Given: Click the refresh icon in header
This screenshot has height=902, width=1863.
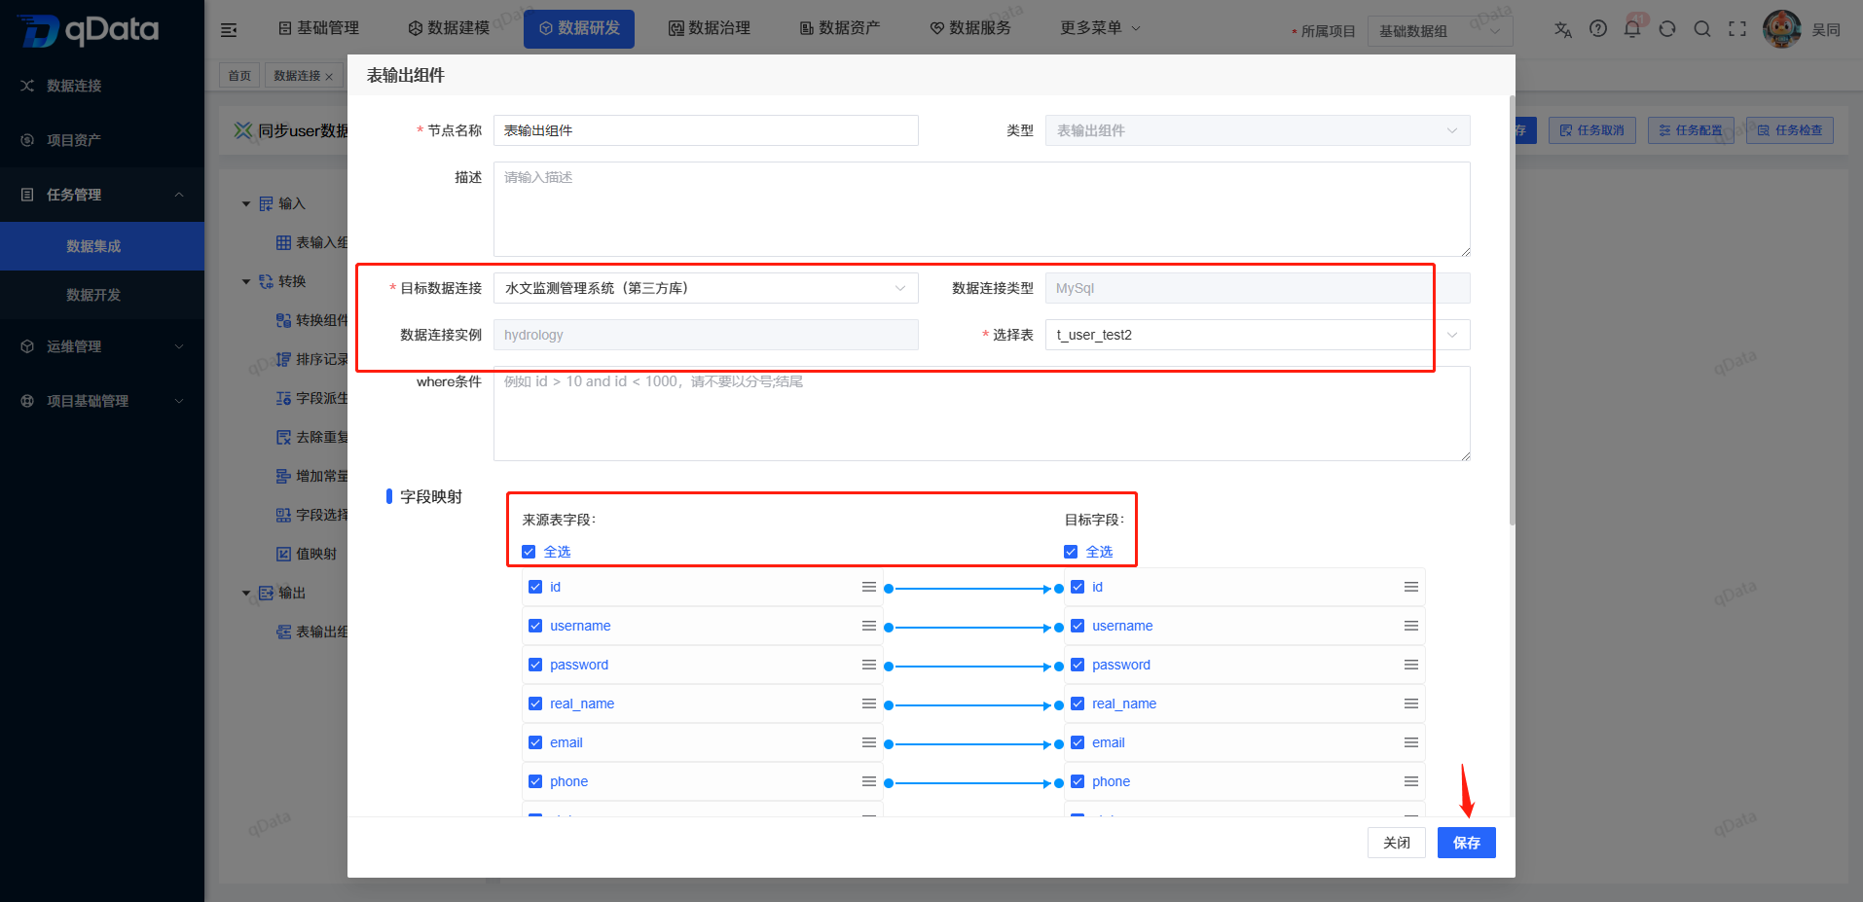Looking at the screenshot, I should click(x=1667, y=29).
